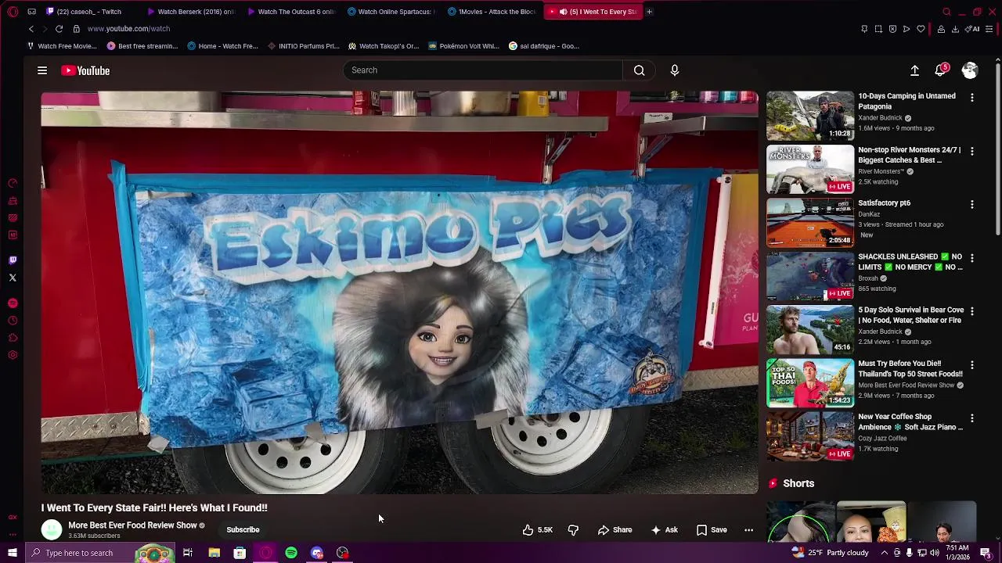Open the Satisfactory pt6 video thumbnail
The width and height of the screenshot is (1002, 563).
click(x=810, y=223)
